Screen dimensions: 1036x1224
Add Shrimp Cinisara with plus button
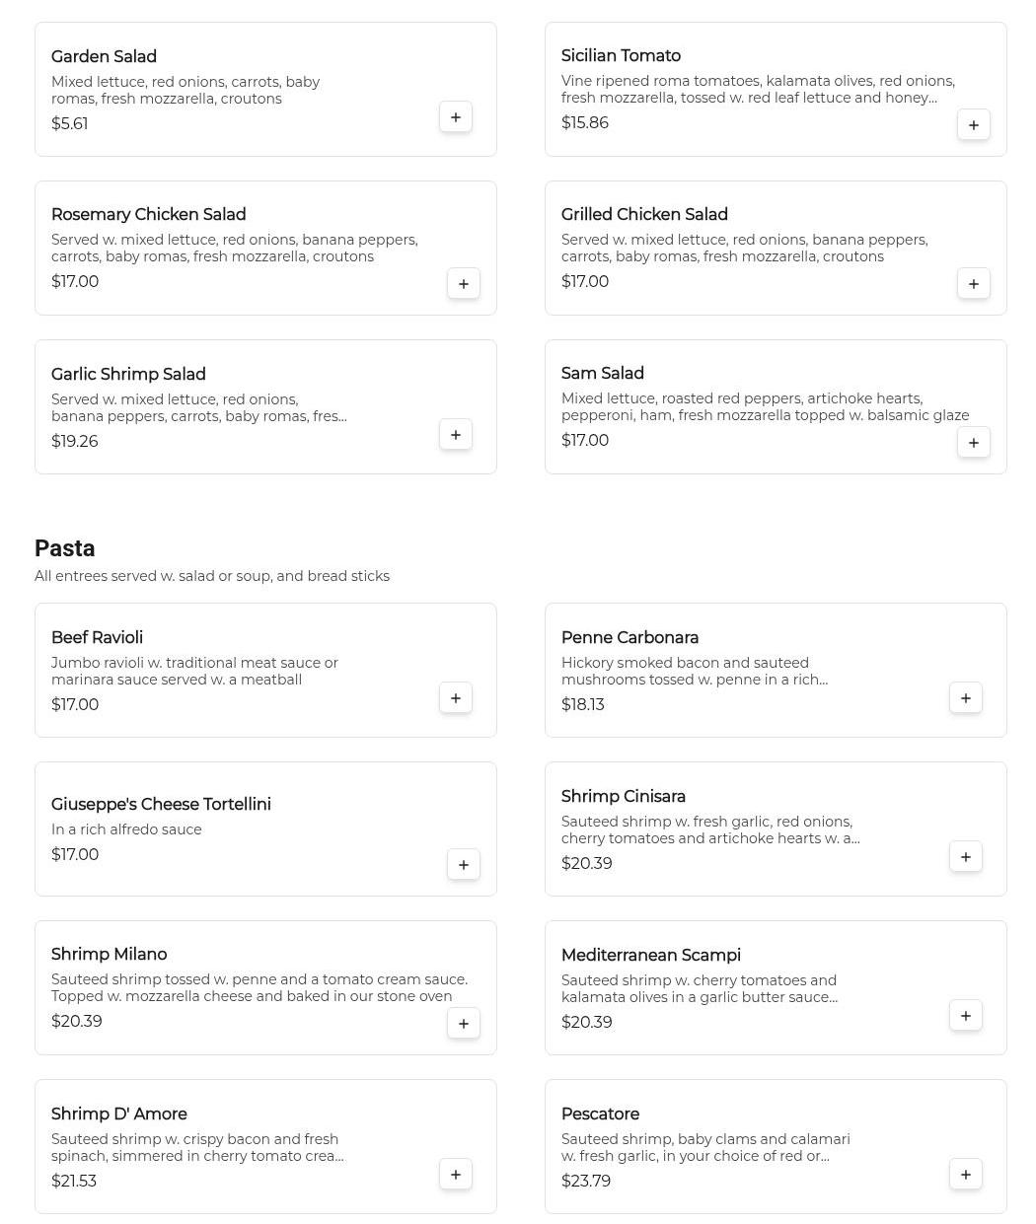pos(966,857)
